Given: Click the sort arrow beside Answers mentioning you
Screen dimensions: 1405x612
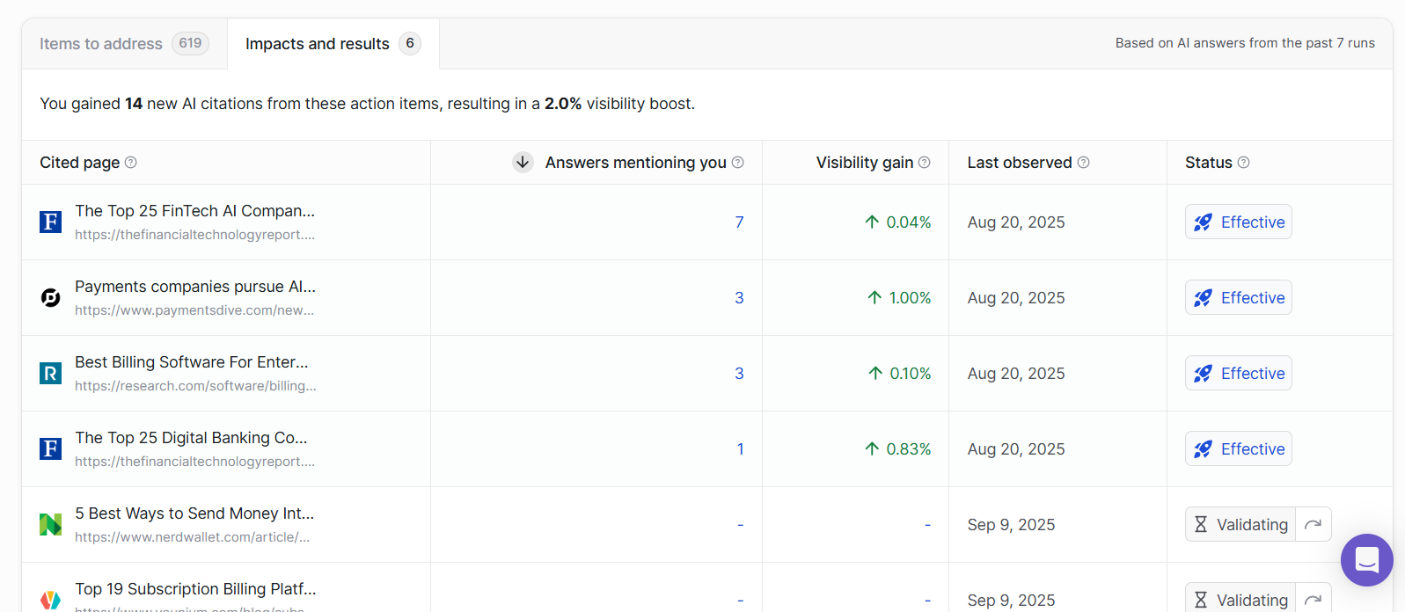Looking at the screenshot, I should pos(523,163).
